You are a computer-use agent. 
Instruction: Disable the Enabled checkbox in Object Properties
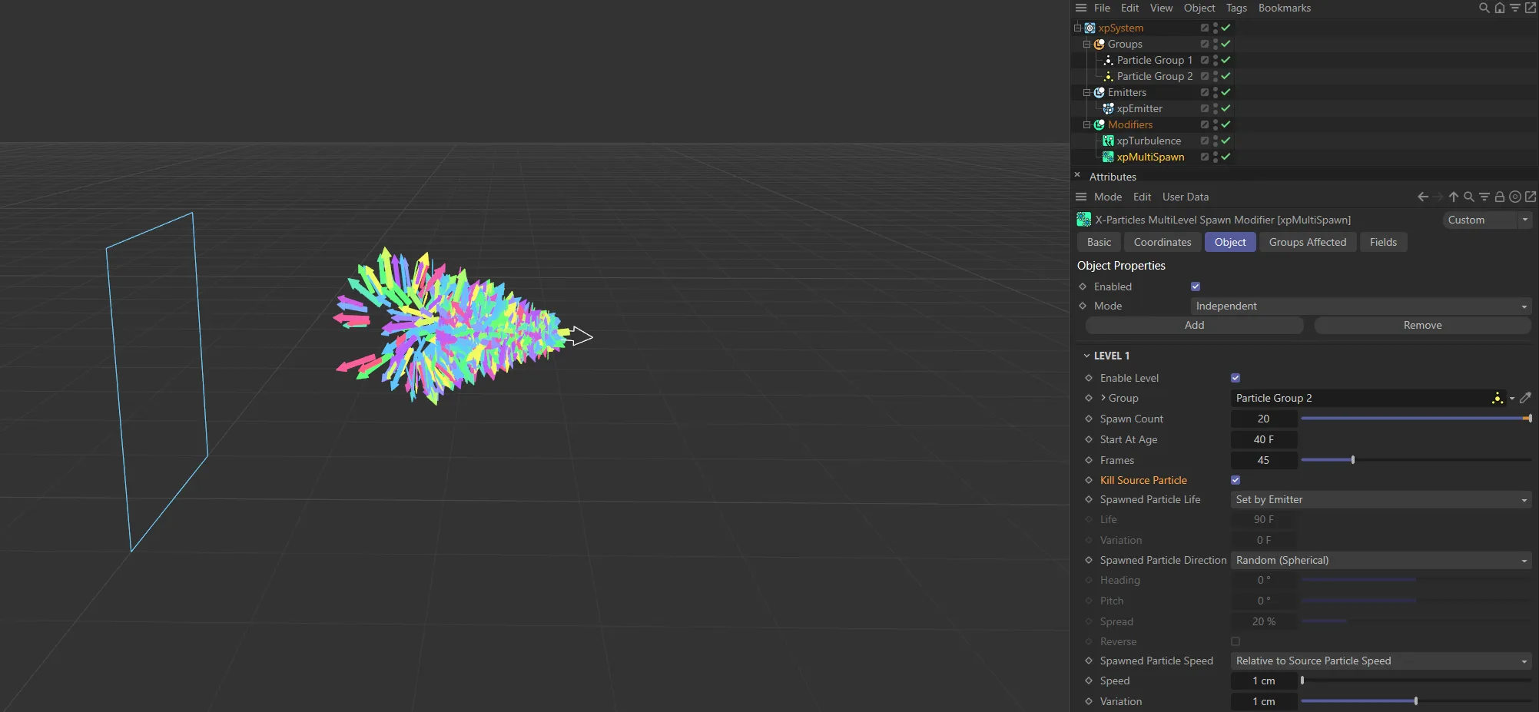1195,286
